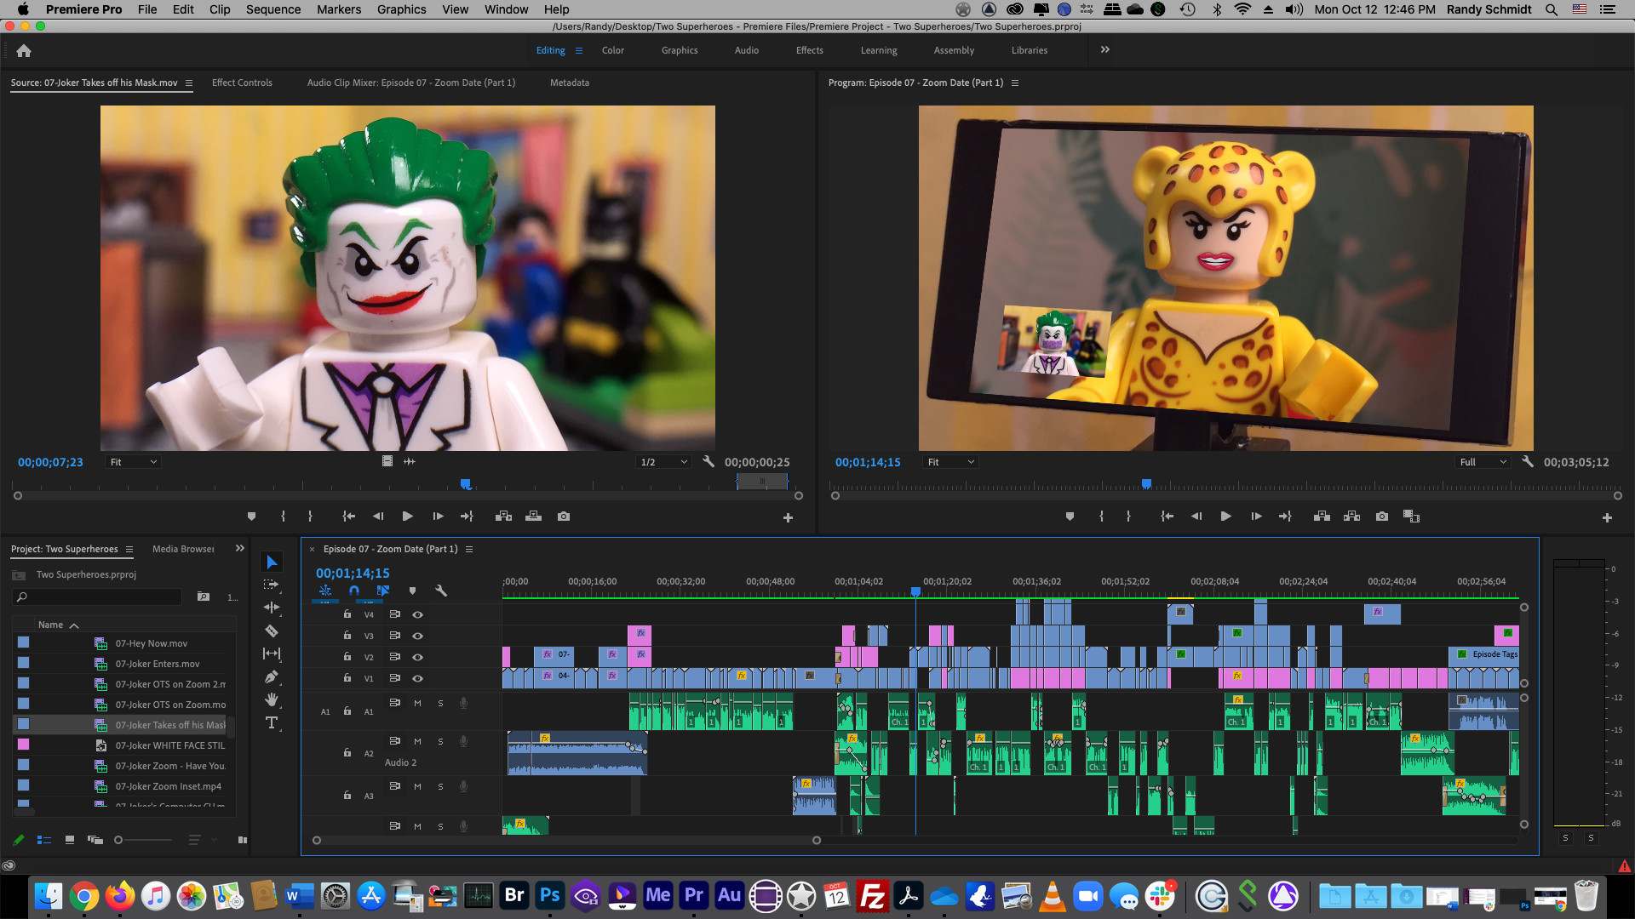This screenshot has width=1635, height=919.
Task: Open timeline display settings wrench
Action: coord(441,591)
